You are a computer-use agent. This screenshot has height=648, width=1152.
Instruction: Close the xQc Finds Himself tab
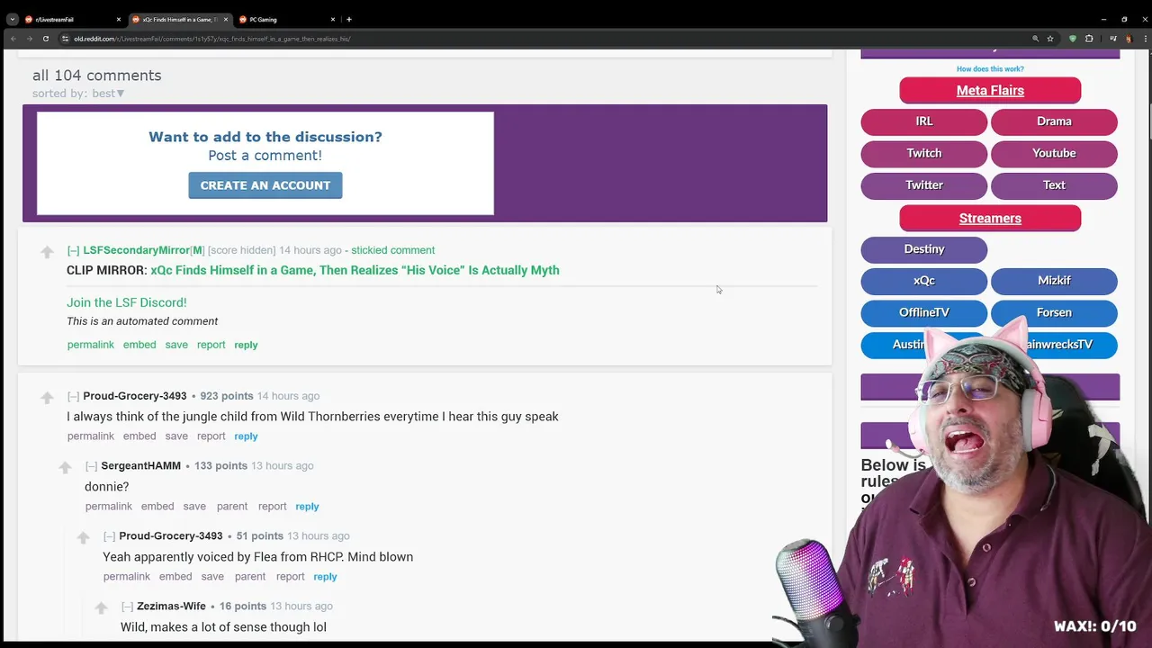tap(226, 19)
